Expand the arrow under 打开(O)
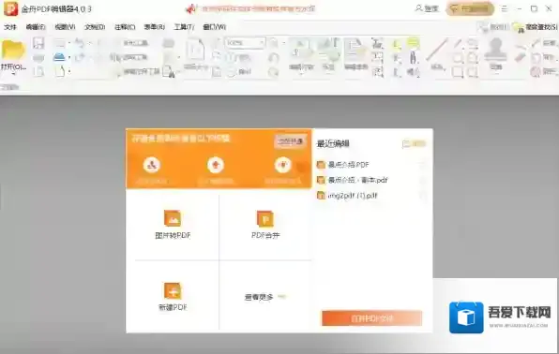Screen dimensions: 559x354 click(13, 74)
